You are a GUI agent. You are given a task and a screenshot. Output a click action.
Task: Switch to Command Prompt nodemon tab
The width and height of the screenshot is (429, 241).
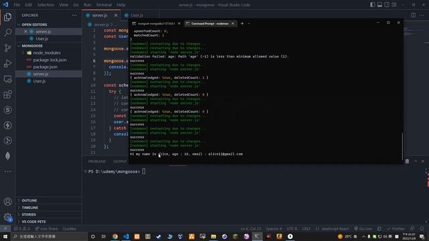point(210,23)
